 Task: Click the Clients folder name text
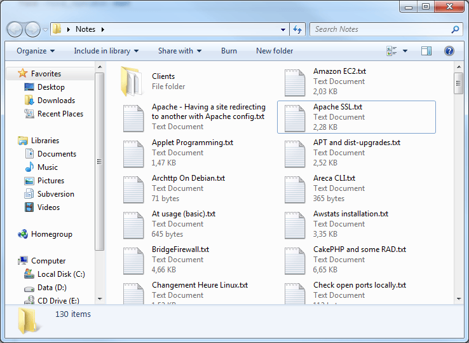pyautogui.click(x=163, y=76)
